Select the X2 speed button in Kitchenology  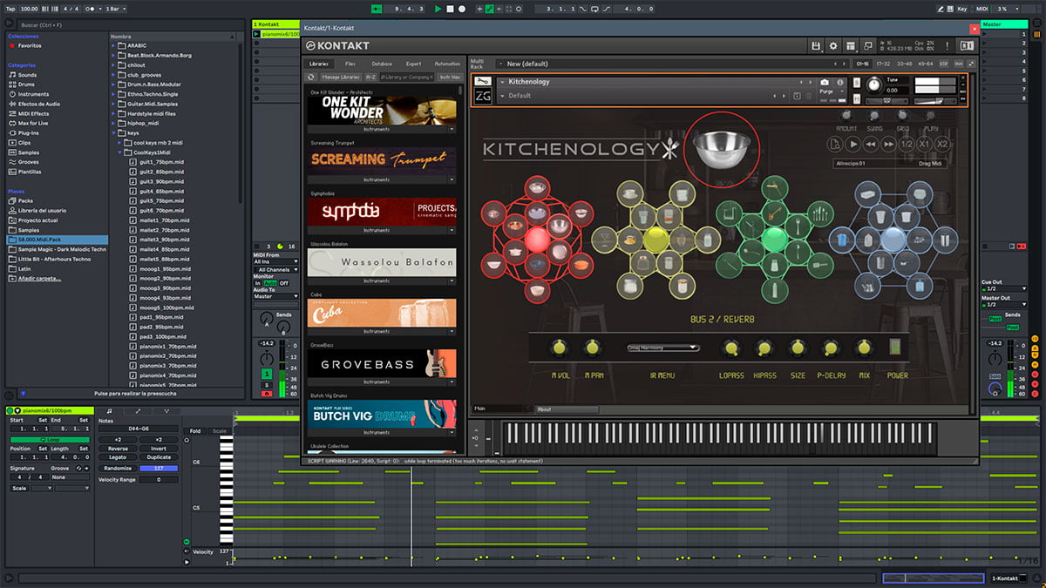pos(942,144)
